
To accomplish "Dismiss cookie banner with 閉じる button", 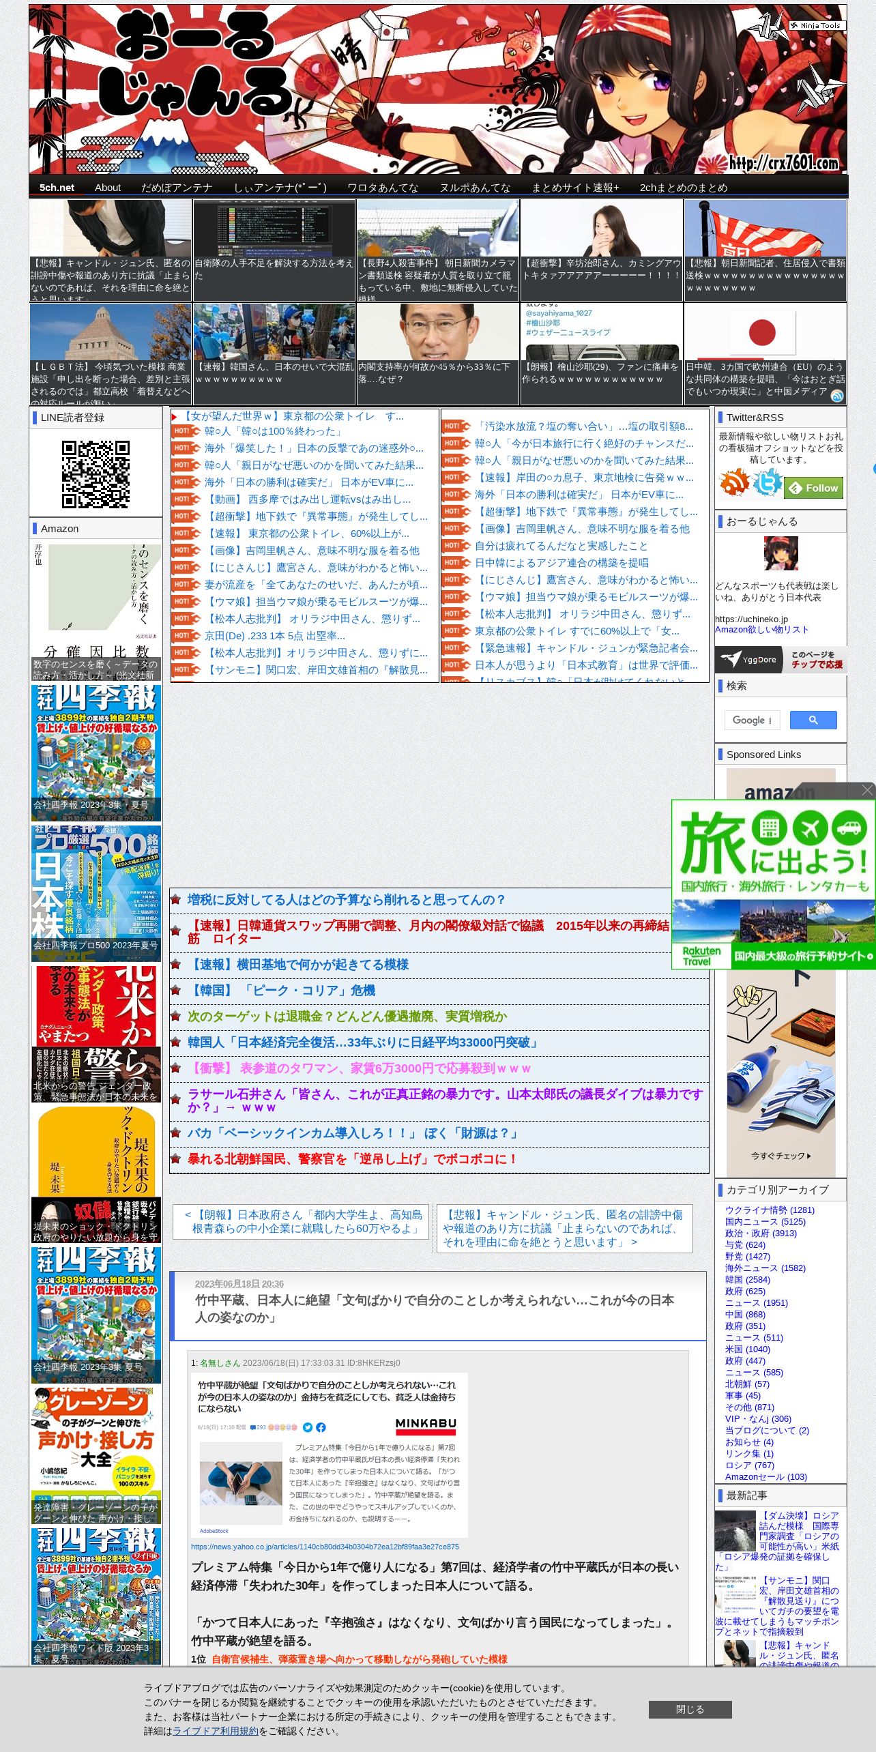I will 690,1709.
